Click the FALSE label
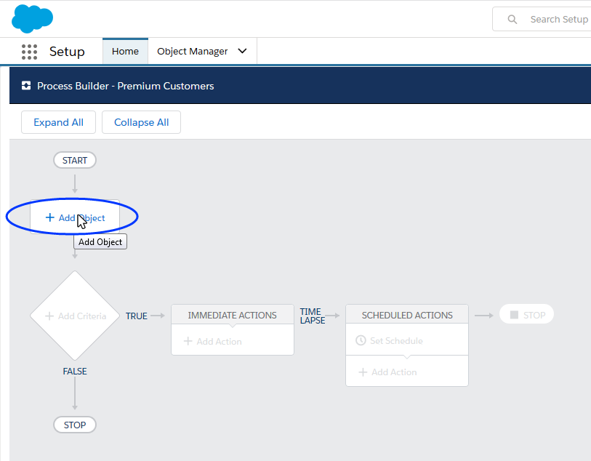 (75, 372)
